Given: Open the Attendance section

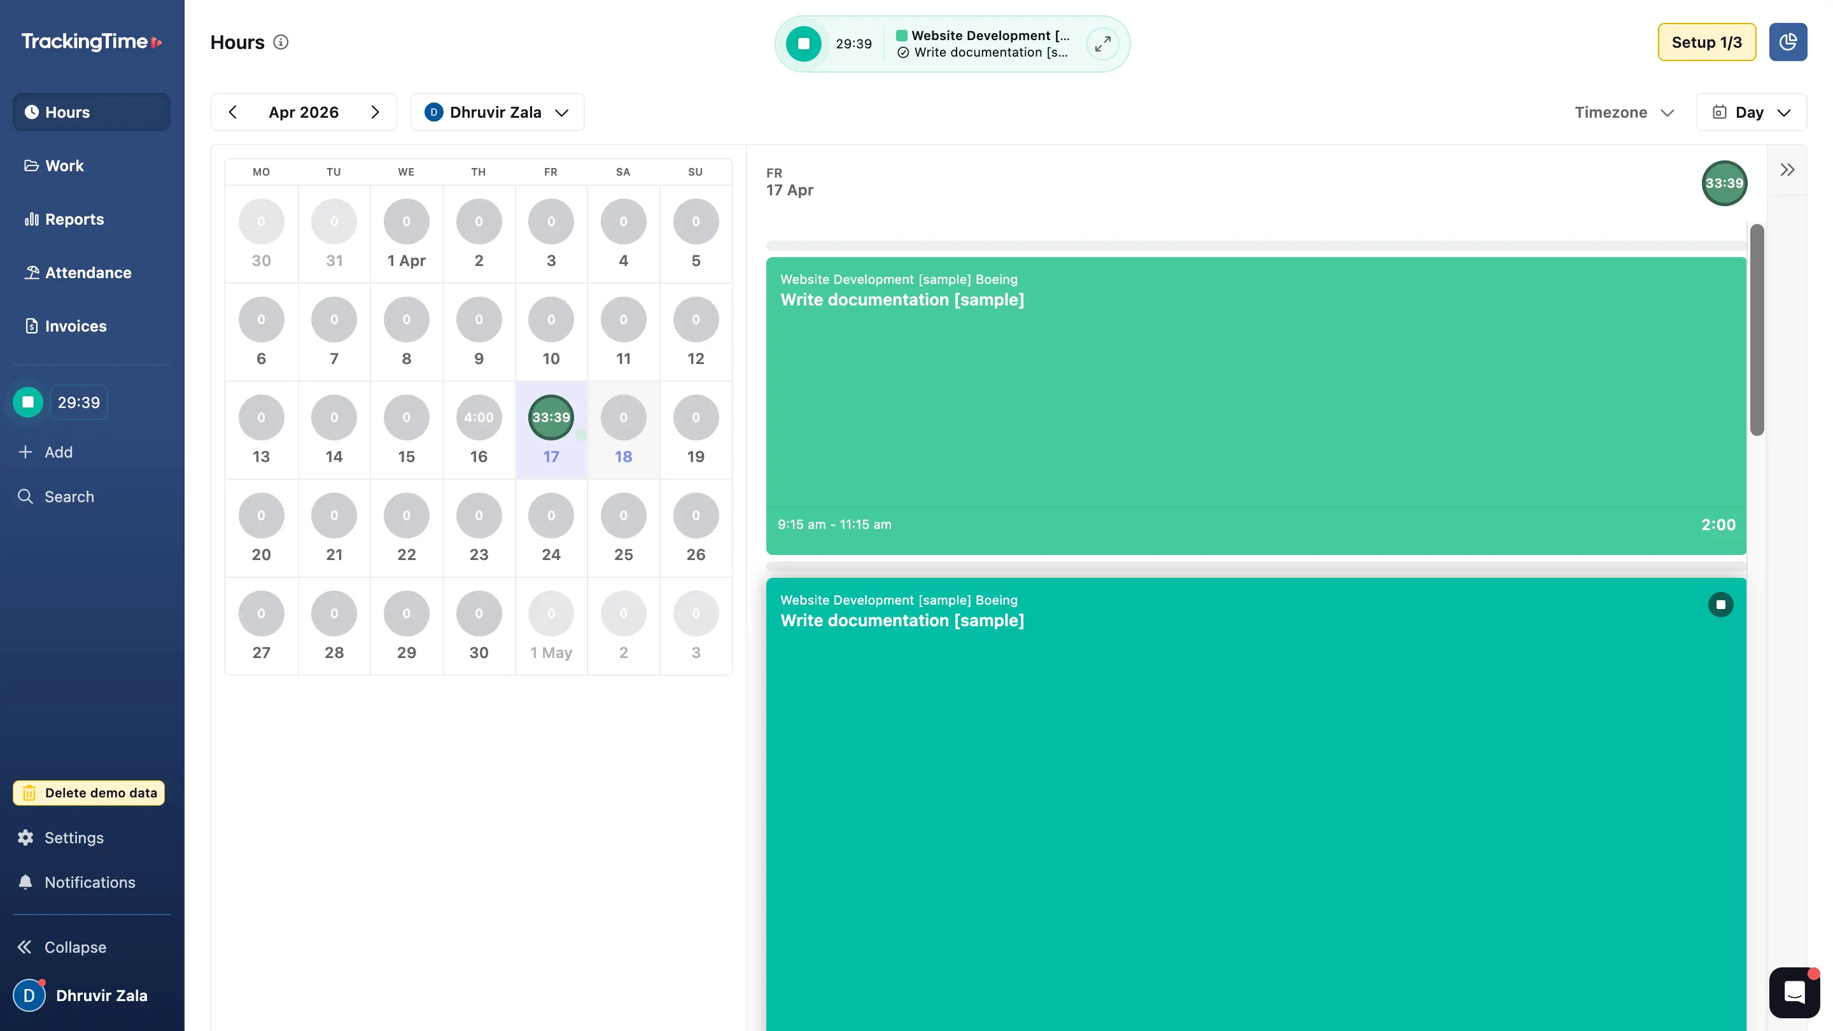Looking at the screenshot, I should tap(88, 272).
